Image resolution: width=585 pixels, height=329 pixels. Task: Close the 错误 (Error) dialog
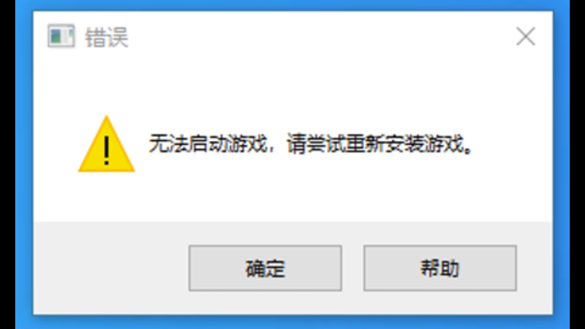pos(525,36)
